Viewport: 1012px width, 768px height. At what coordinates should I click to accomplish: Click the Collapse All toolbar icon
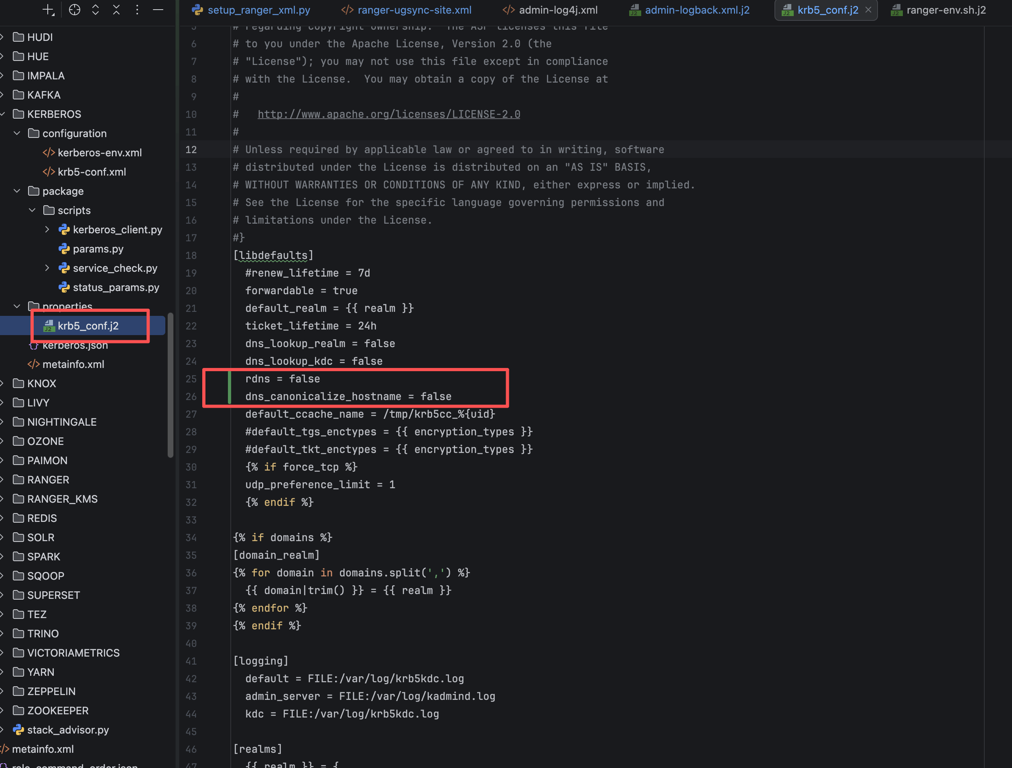coord(116,10)
